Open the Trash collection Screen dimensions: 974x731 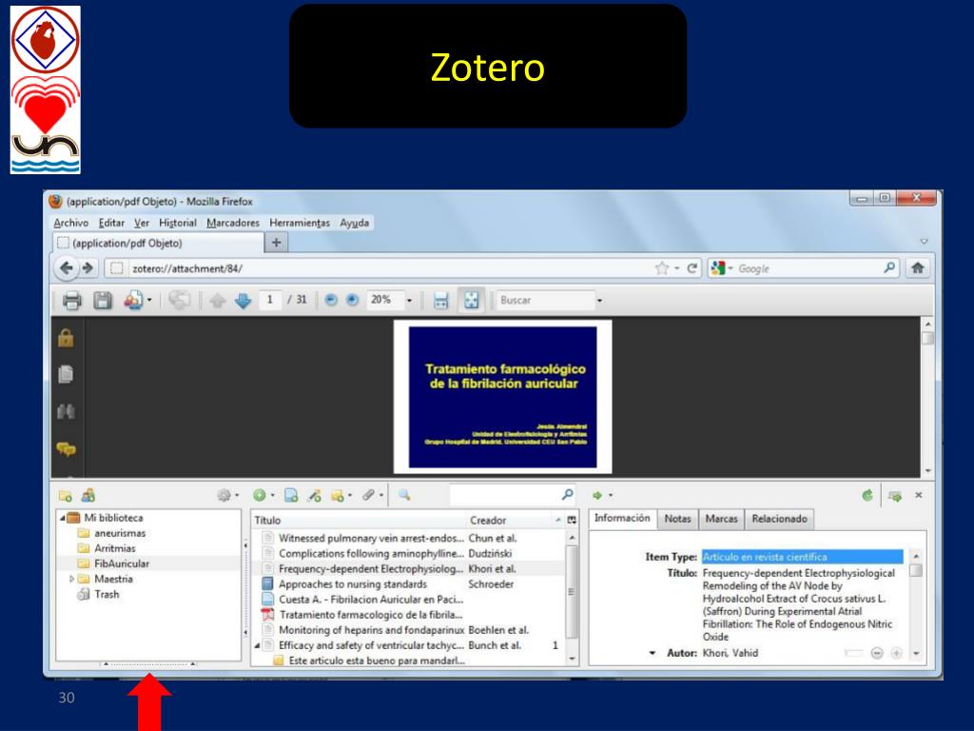[x=107, y=594]
